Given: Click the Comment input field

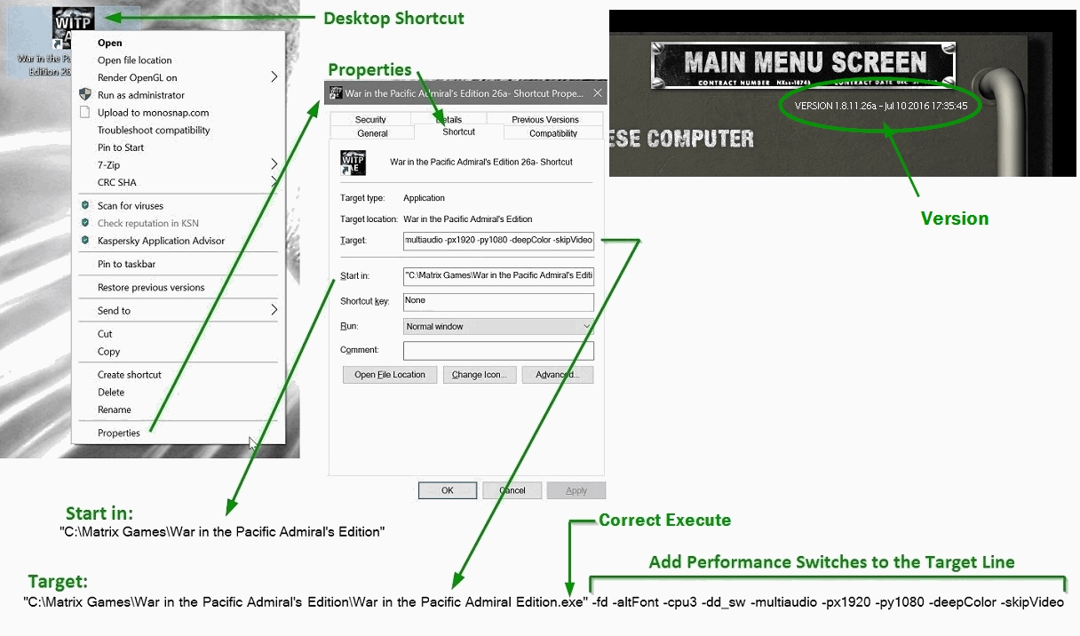Looking at the screenshot, I should click(498, 350).
